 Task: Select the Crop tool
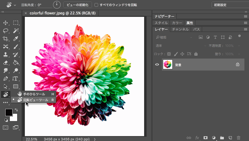[6, 39]
